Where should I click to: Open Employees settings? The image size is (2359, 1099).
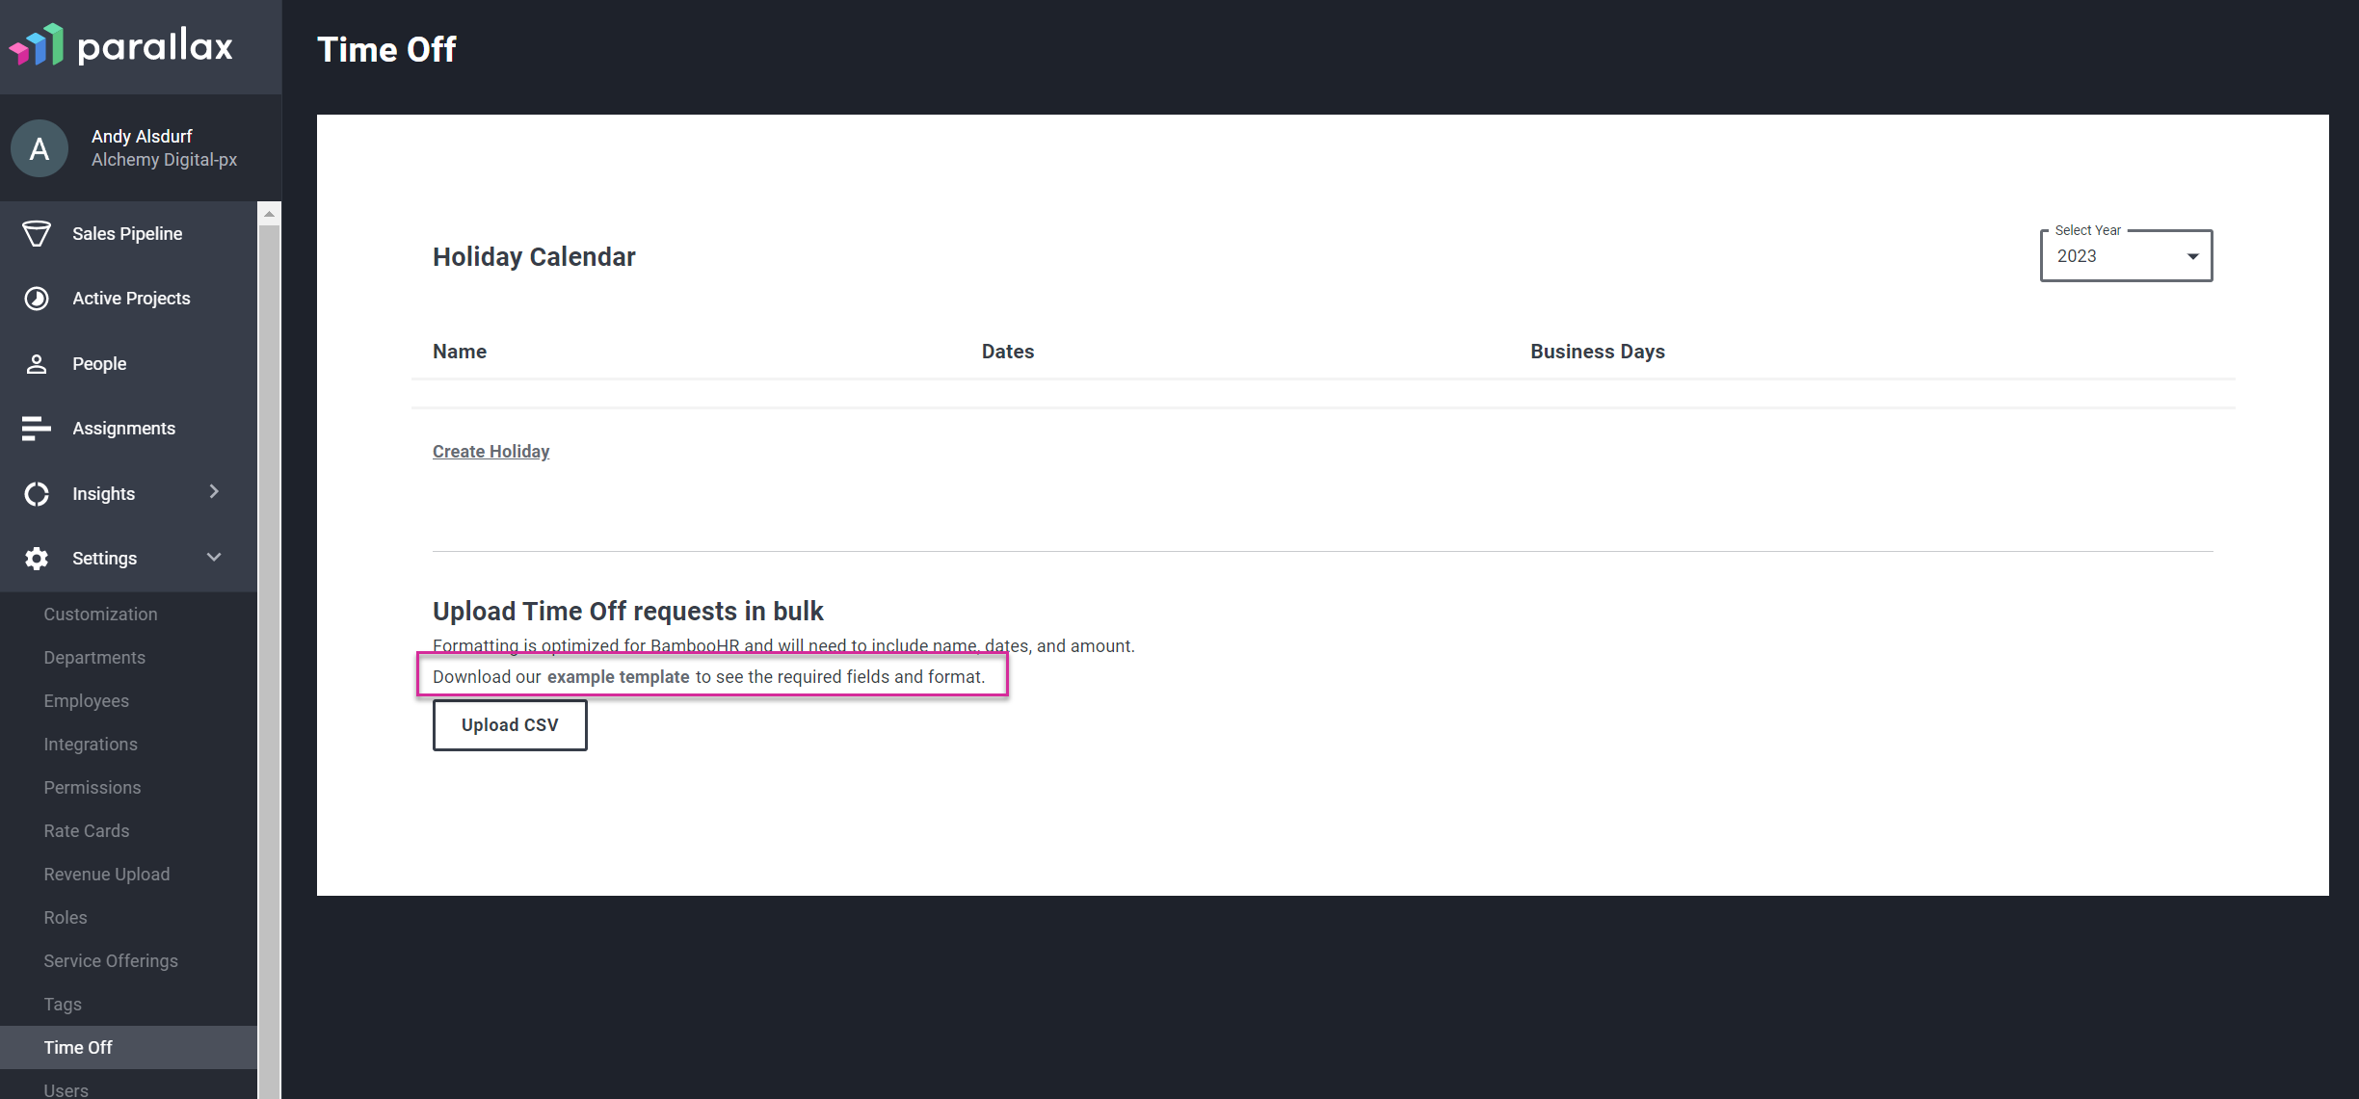[x=86, y=701]
